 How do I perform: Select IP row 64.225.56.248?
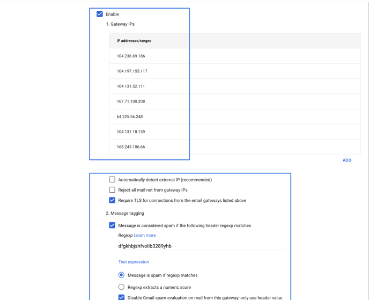point(234,116)
